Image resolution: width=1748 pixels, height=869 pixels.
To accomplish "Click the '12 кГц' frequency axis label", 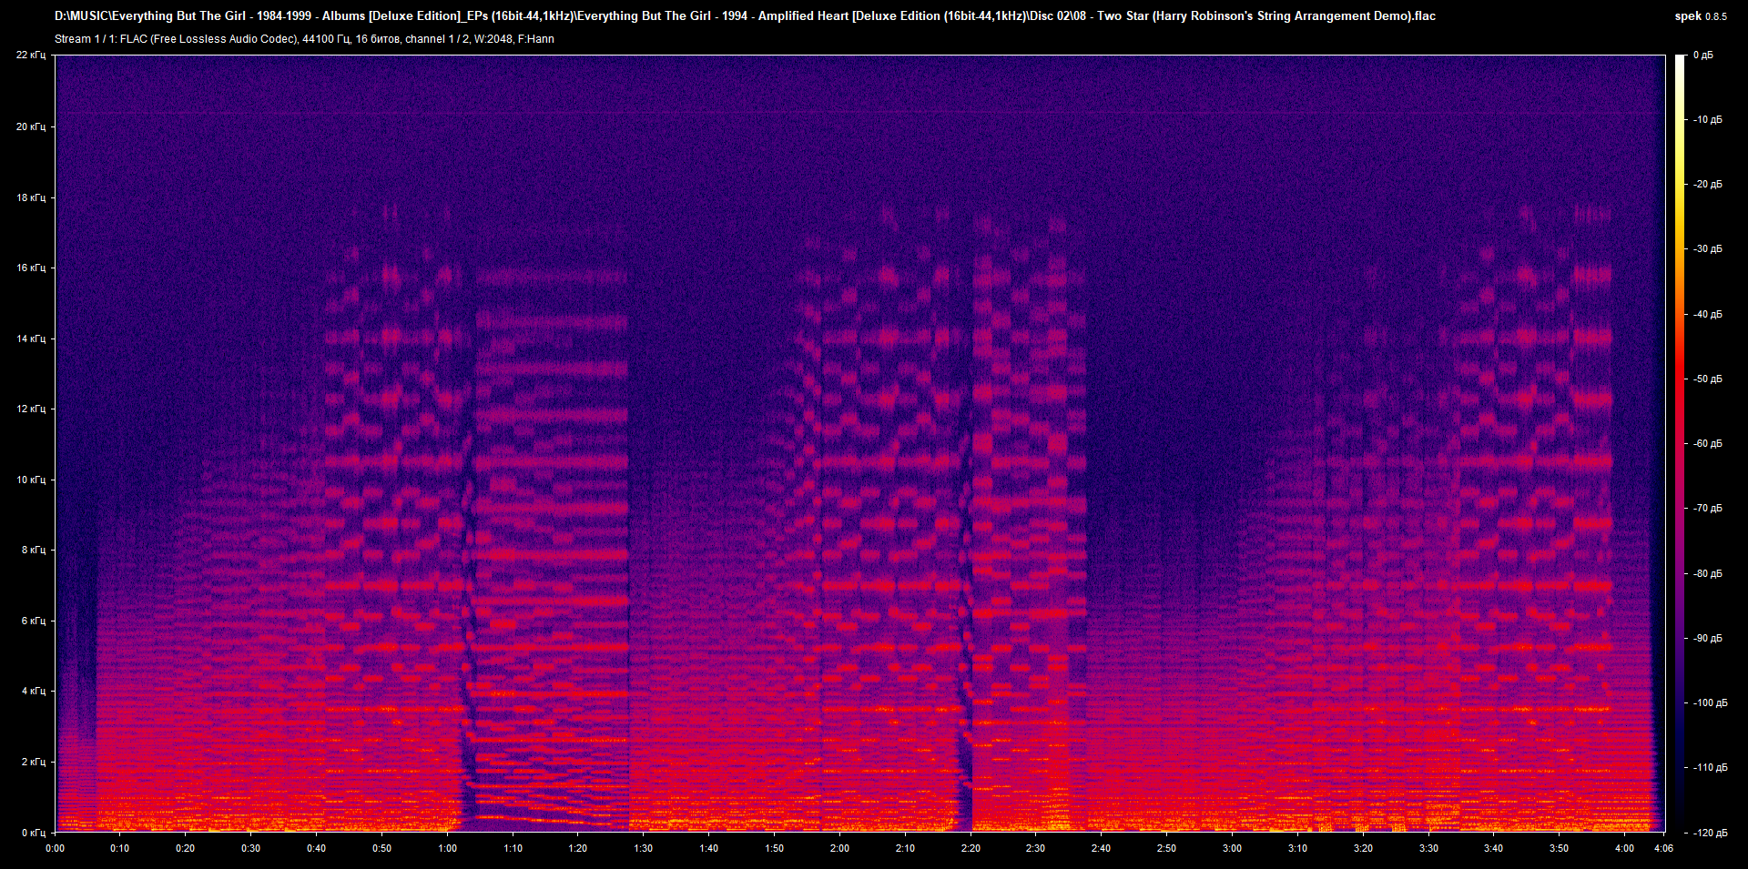I will pyautogui.click(x=31, y=409).
